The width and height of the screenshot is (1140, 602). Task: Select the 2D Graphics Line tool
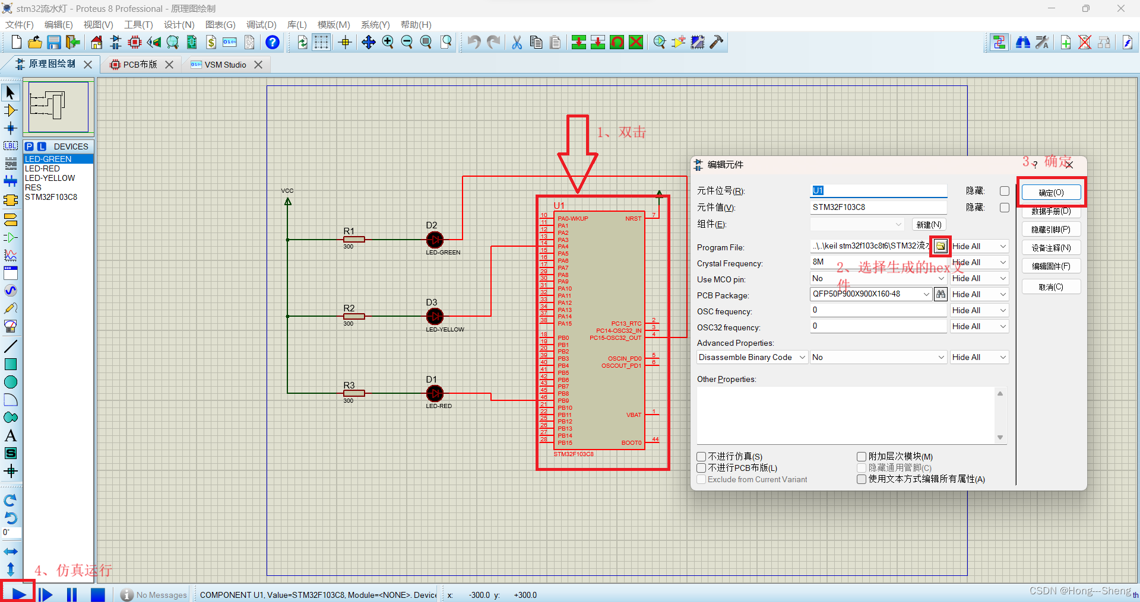[11, 346]
